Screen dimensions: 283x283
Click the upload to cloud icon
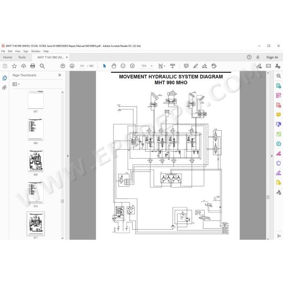[x=23, y=66]
